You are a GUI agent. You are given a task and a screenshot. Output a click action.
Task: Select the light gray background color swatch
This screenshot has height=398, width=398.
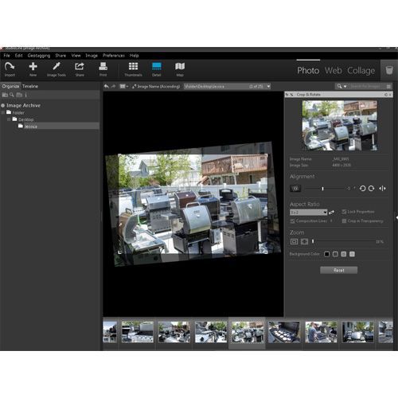pos(352,254)
